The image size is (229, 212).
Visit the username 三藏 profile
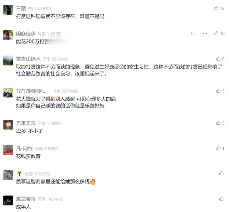pos(21,9)
